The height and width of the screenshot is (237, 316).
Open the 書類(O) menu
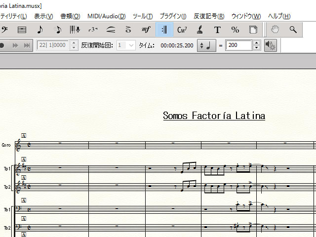[70, 16]
